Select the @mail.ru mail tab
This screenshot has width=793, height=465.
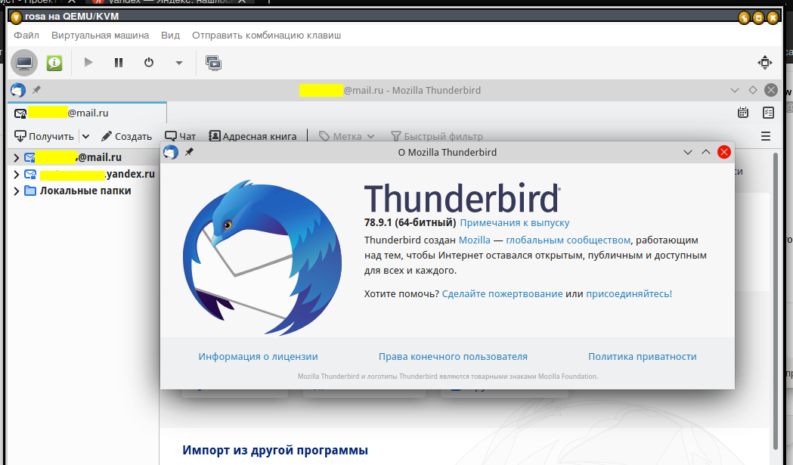click(x=87, y=113)
